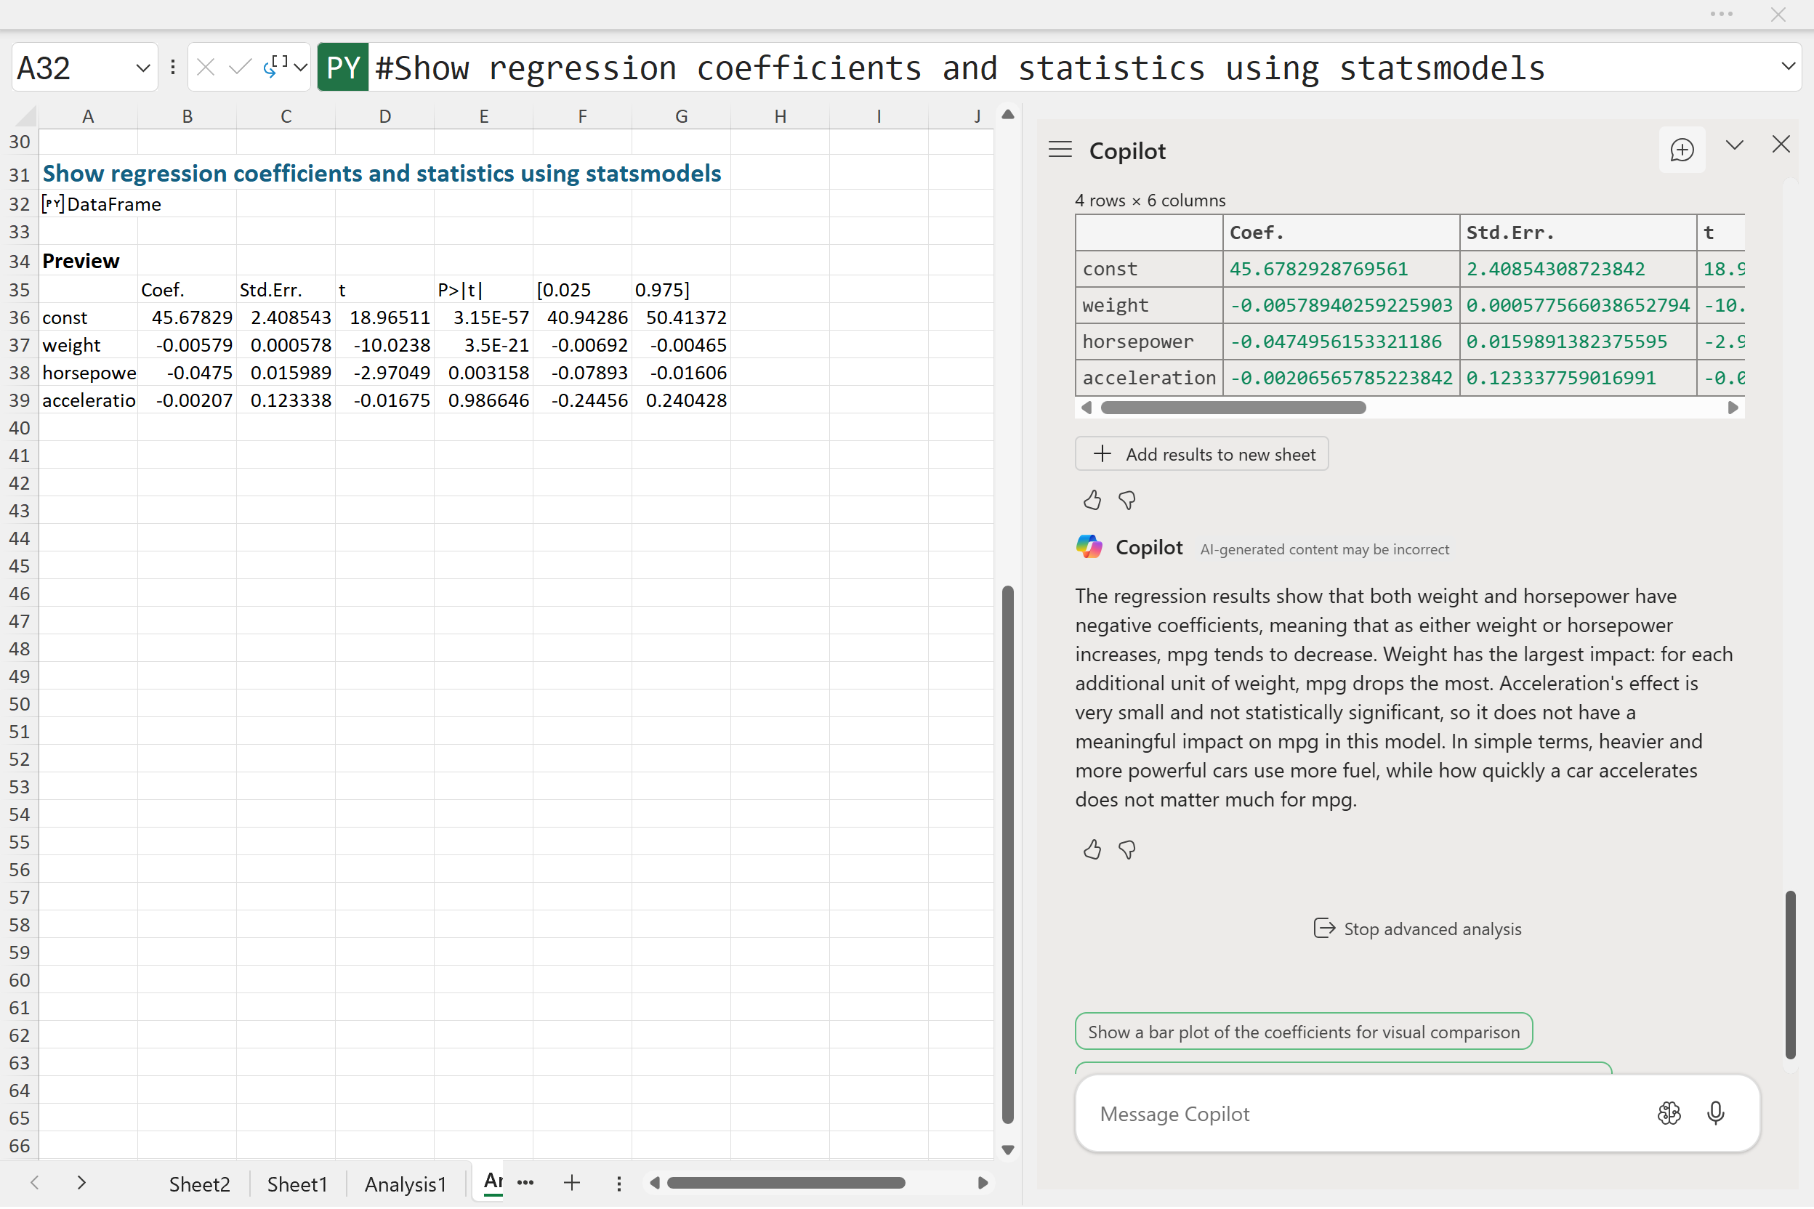
Task: Click Add results to new sheet
Action: click(1201, 454)
